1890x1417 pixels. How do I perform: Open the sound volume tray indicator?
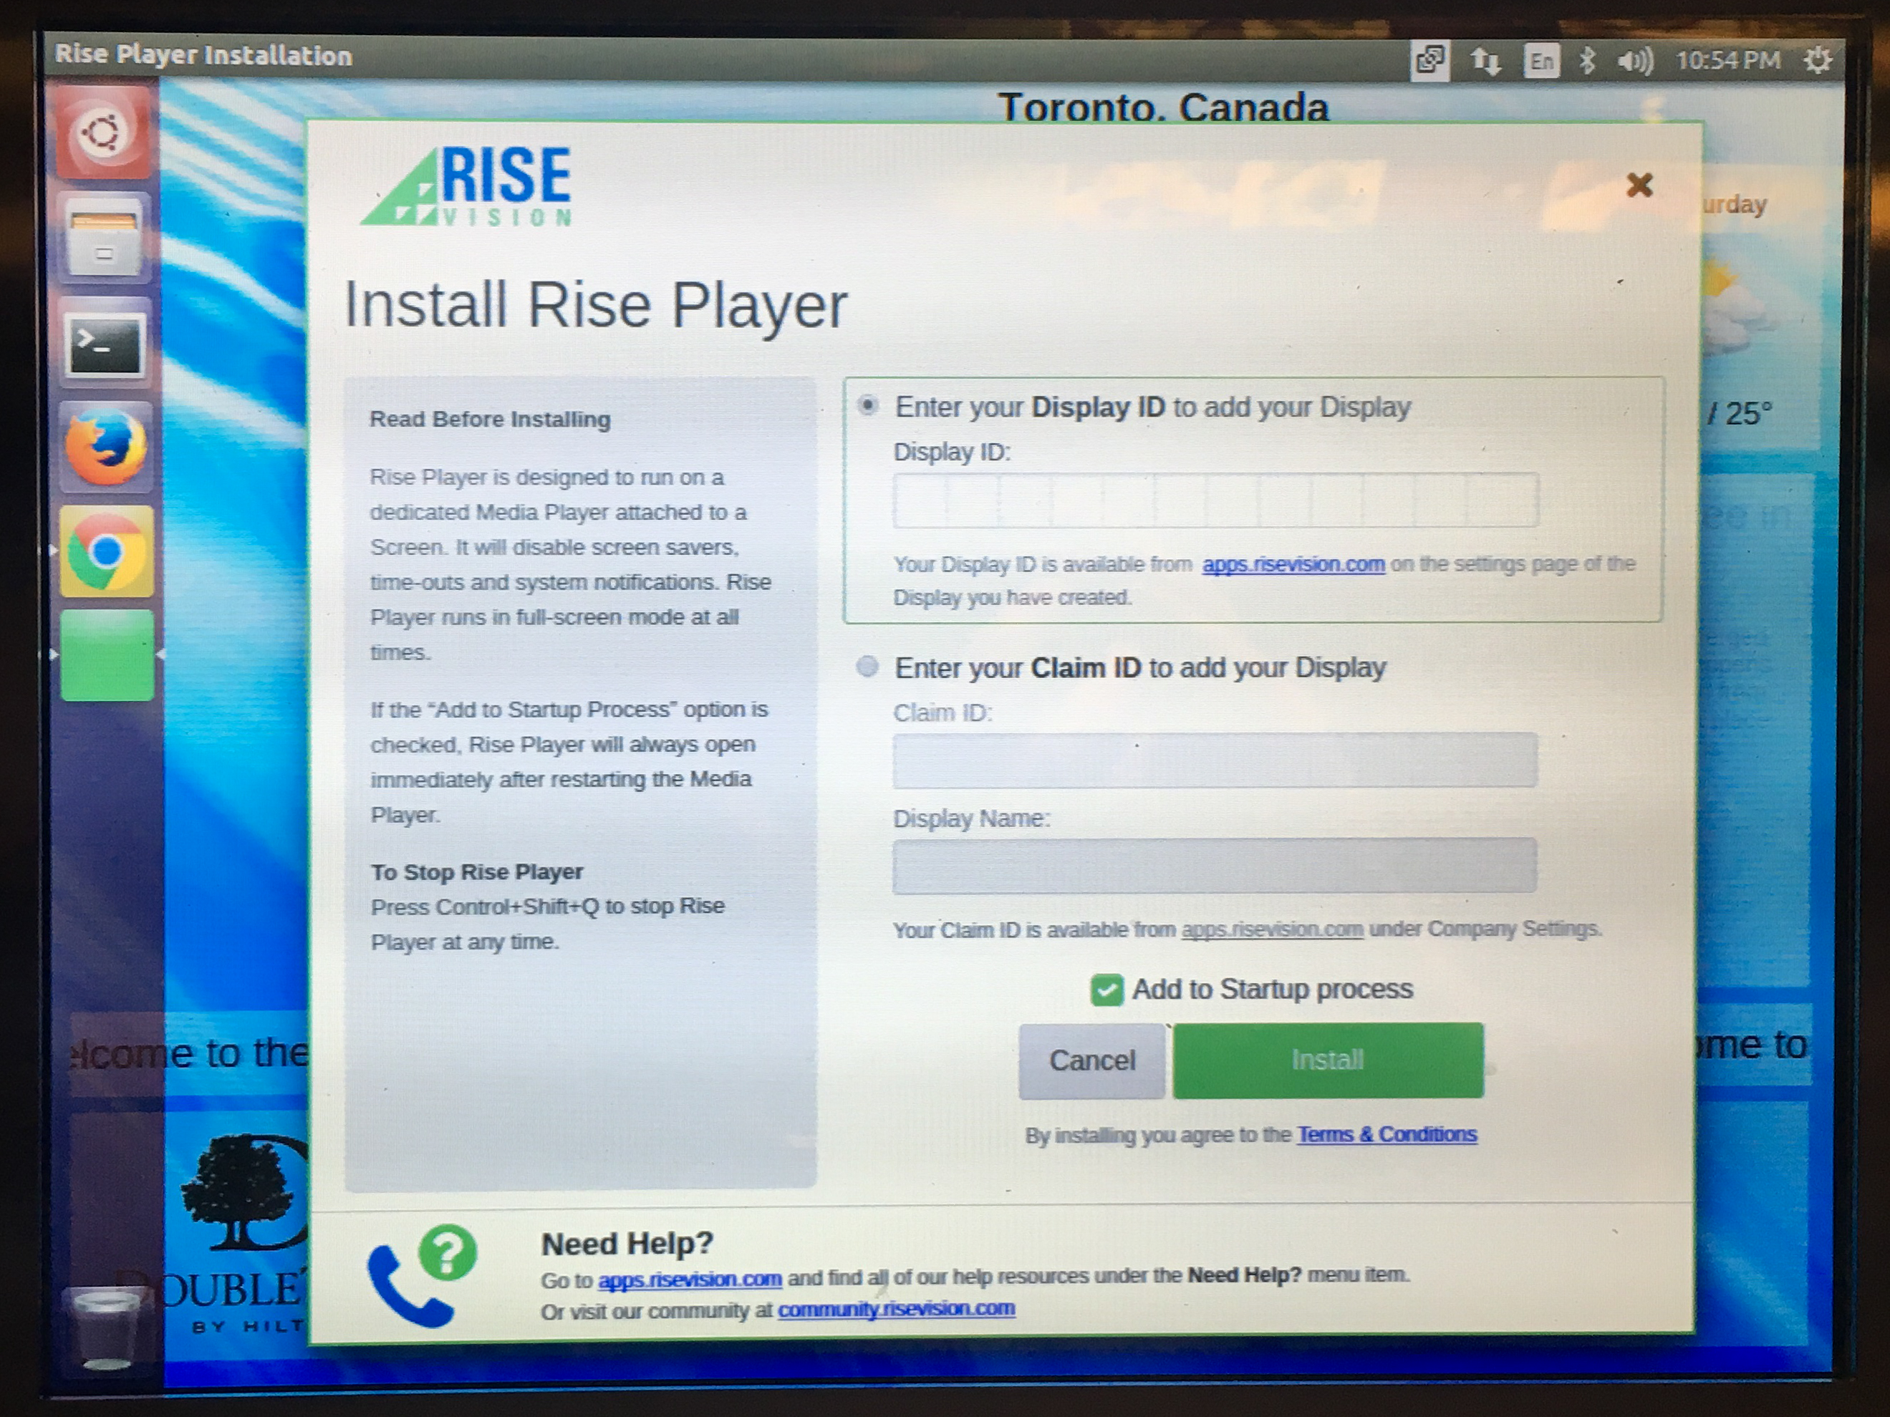click(x=1634, y=61)
